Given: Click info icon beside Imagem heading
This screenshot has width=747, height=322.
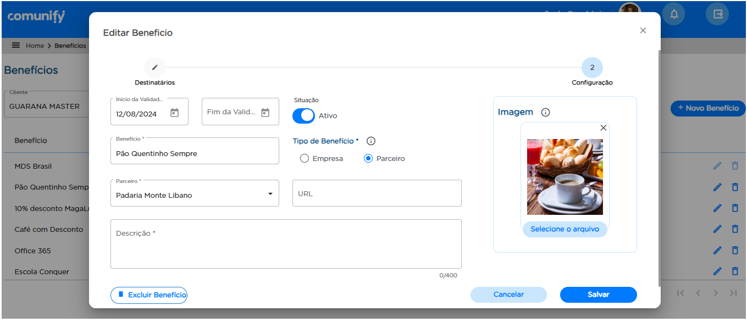Looking at the screenshot, I should click(x=545, y=113).
